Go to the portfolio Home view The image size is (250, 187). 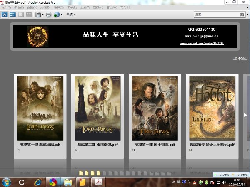click(5, 15)
